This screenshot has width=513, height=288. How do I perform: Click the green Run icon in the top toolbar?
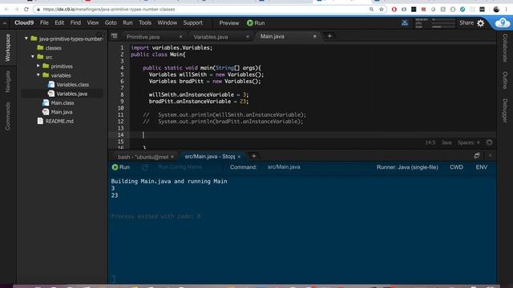(x=250, y=23)
